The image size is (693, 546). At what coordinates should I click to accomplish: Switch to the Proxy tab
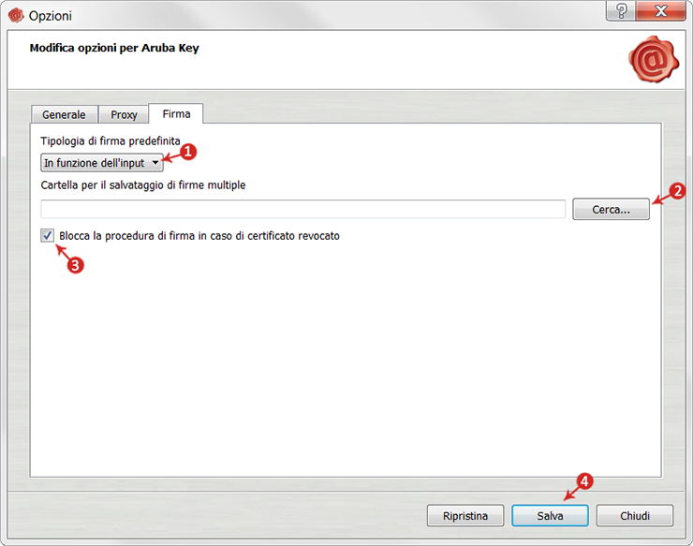[x=125, y=114]
